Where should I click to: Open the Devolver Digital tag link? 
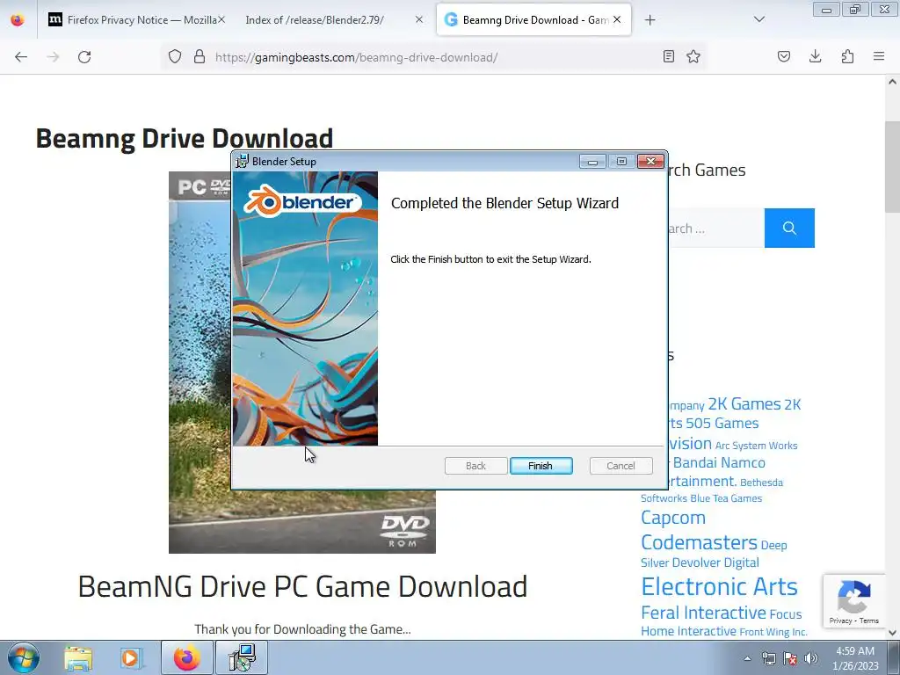click(715, 562)
